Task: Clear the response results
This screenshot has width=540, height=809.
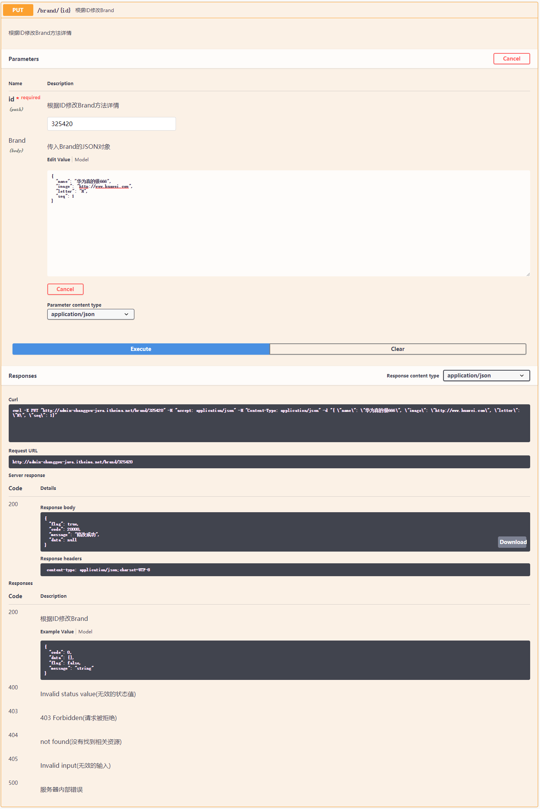Action: click(398, 349)
